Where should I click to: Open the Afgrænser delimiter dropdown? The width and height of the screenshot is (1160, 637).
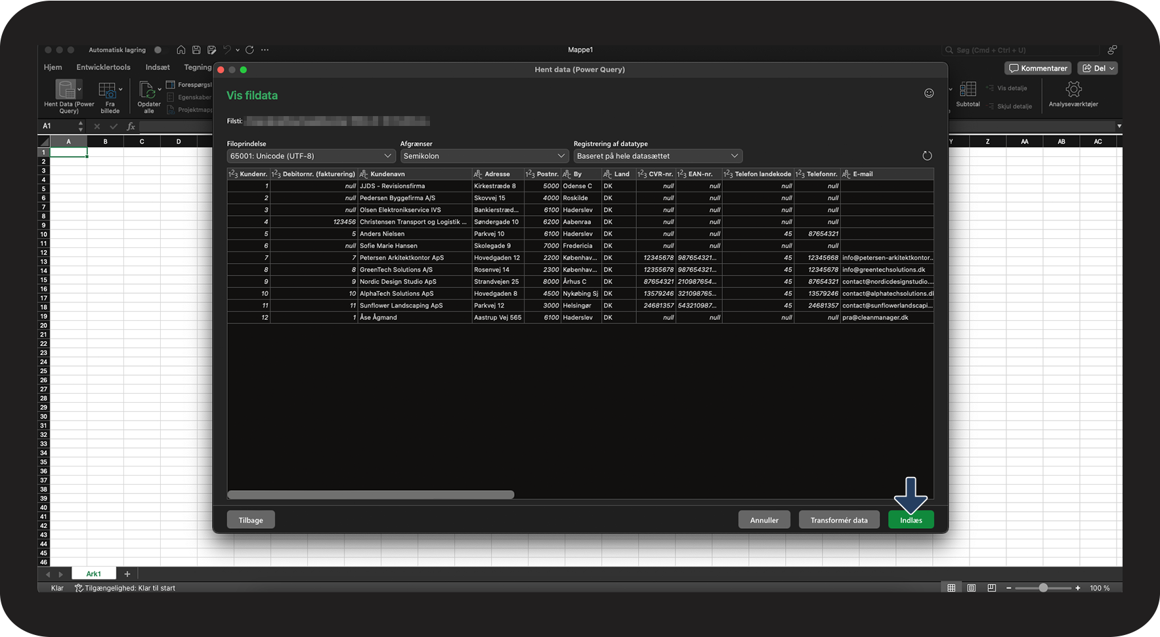click(x=484, y=156)
